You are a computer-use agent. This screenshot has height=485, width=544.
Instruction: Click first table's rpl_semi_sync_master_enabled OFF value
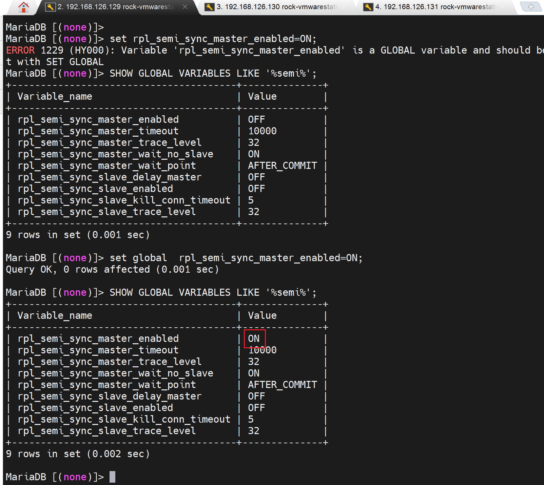(x=256, y=119)
